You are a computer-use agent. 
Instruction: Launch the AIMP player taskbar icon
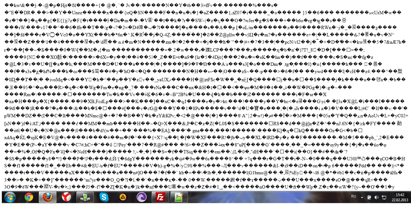tap(123, 198)
